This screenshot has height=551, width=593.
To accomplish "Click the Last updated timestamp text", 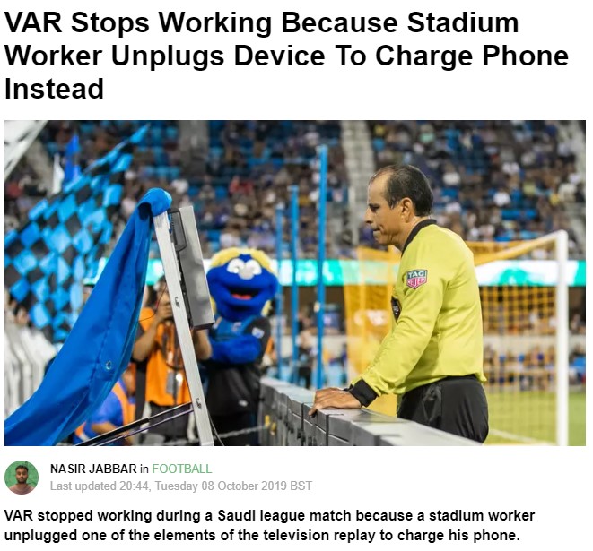I will point(181,486).
